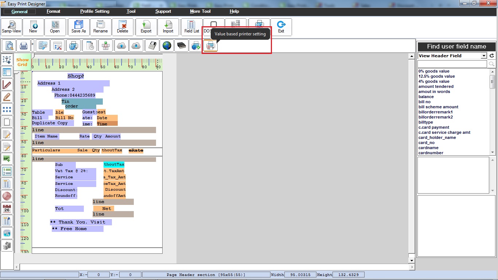Select 'billtype' in field list
The width and height of the screenshot is (498, 280).
(426, 122)
